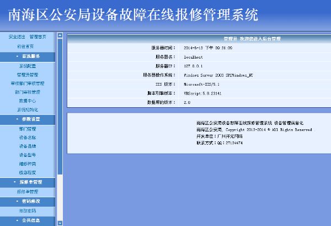
Task: Click the 设备管理信息化 footer line
Action: click(250, 123)
